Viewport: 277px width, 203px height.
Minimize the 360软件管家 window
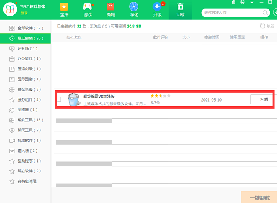[261, 2]
